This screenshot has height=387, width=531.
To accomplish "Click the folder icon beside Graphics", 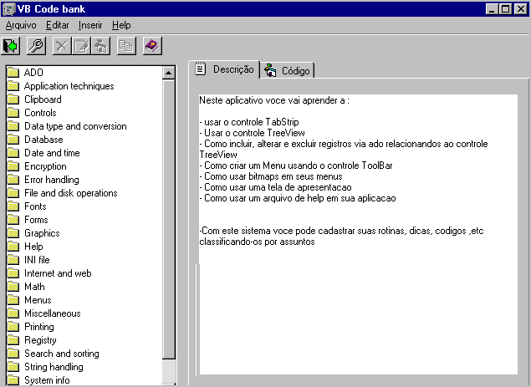I will coord(13,233).
